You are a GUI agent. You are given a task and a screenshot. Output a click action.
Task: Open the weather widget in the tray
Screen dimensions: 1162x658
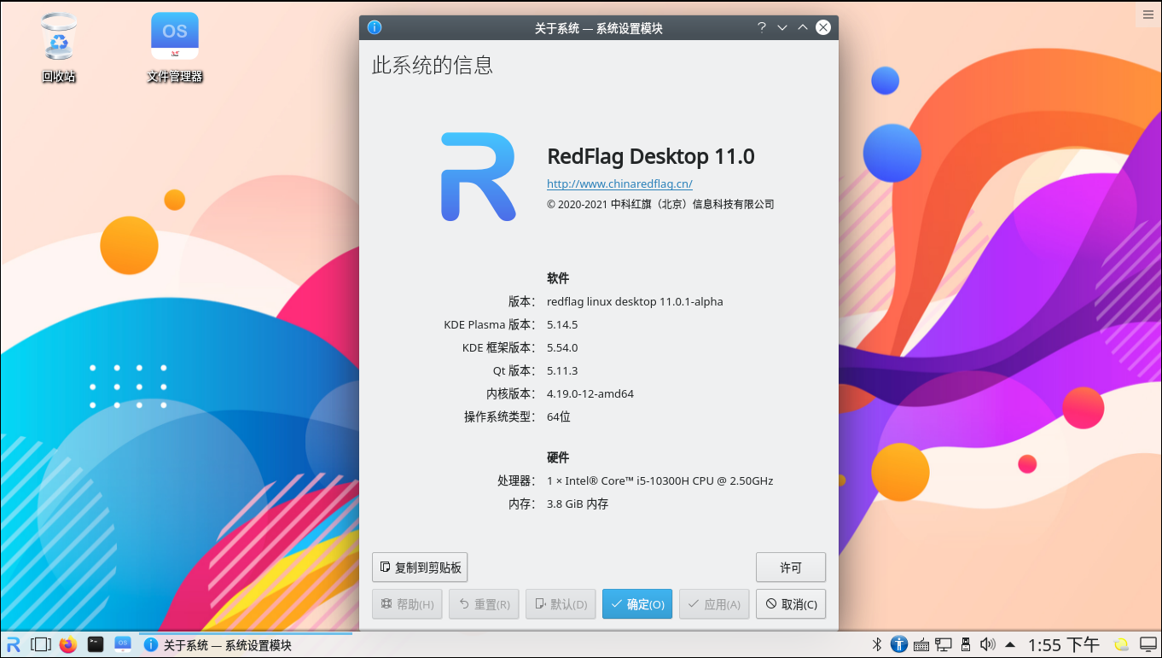click(1122, 644)
